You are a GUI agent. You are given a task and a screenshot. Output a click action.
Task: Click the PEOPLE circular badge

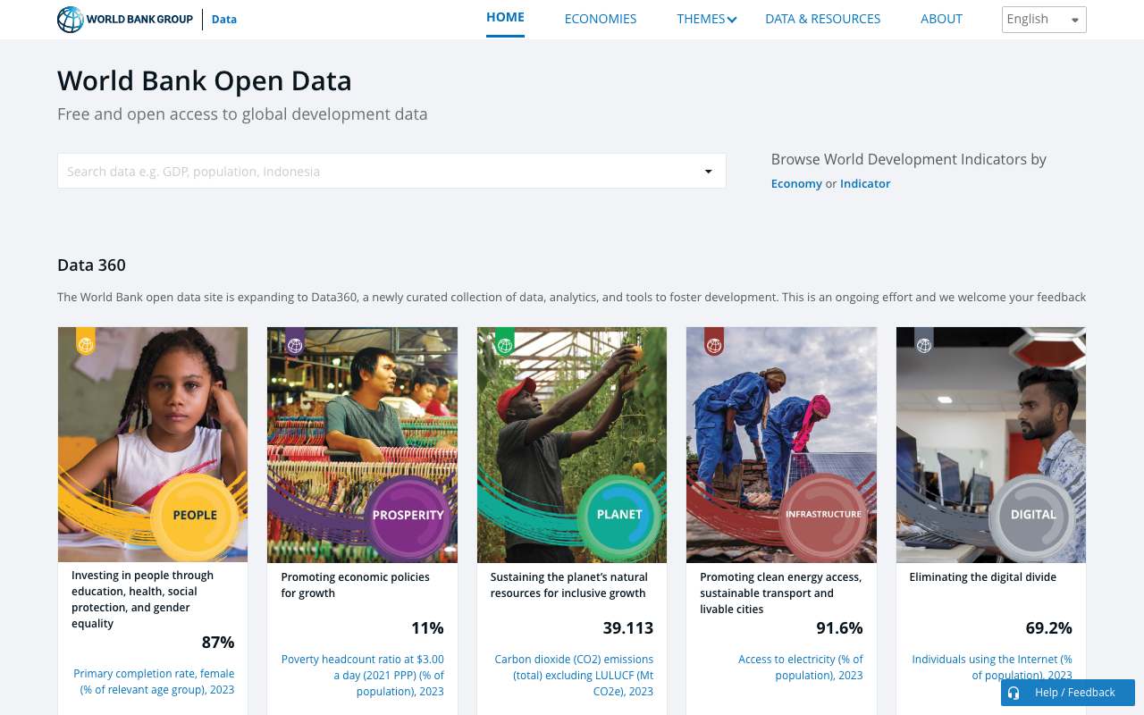coord(195,515)
